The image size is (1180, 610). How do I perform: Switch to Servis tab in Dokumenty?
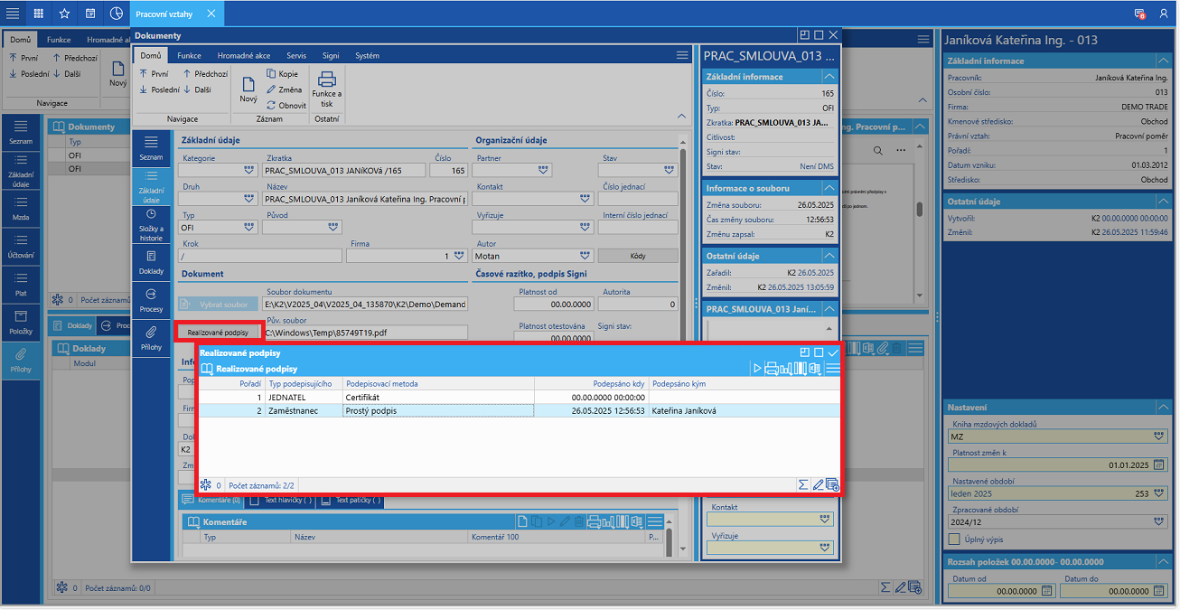(x=296, y=55)
